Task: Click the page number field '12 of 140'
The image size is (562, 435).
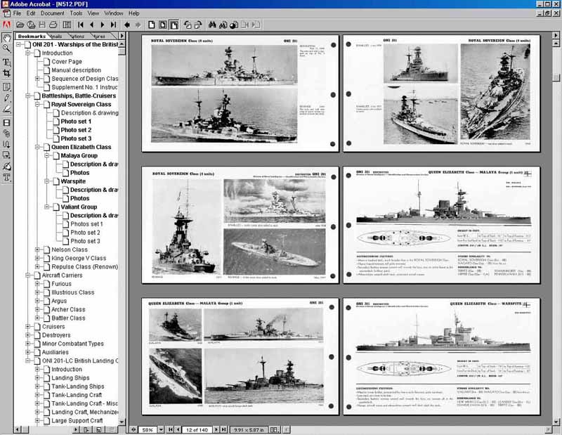Action: [x=197, y=429]
